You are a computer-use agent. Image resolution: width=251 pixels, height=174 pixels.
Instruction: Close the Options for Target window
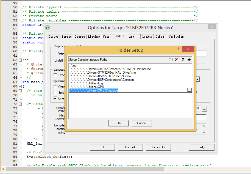point(212,27)
